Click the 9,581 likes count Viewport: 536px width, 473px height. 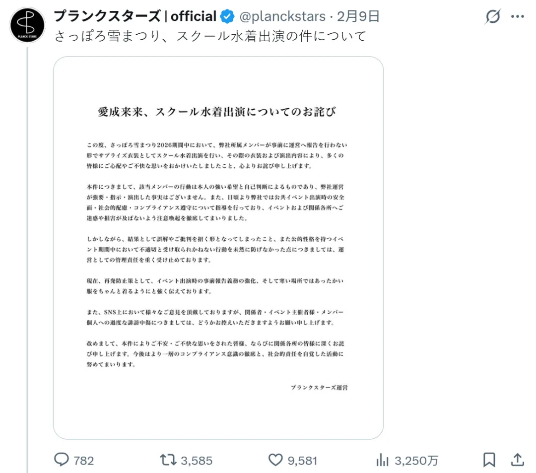click(303, 461)
